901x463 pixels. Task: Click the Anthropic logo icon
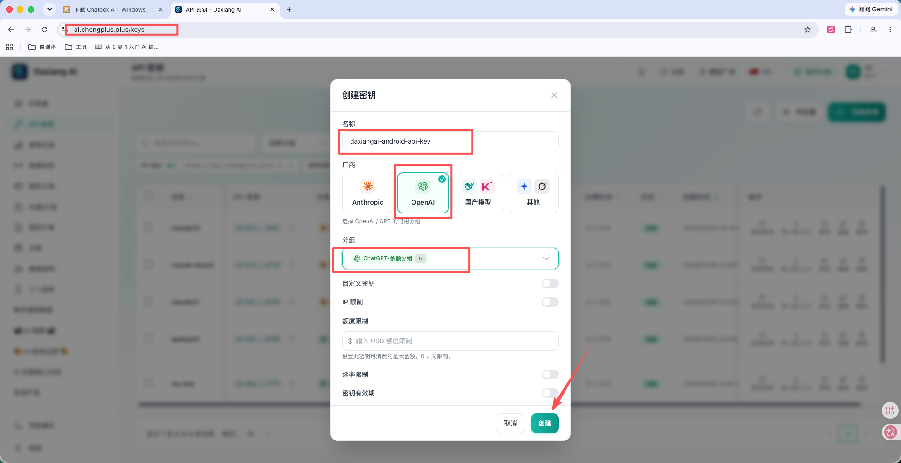pos(368,186)
